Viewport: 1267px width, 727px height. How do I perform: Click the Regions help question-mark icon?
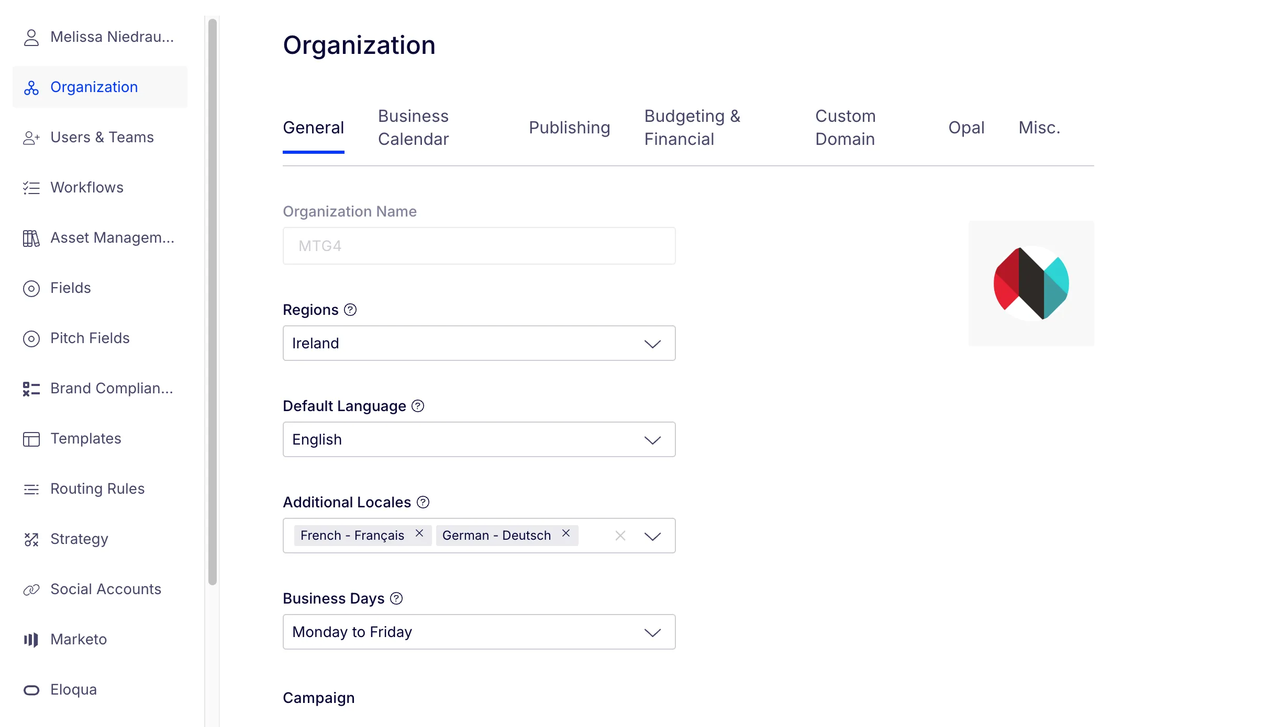click(x=350, y=310)
